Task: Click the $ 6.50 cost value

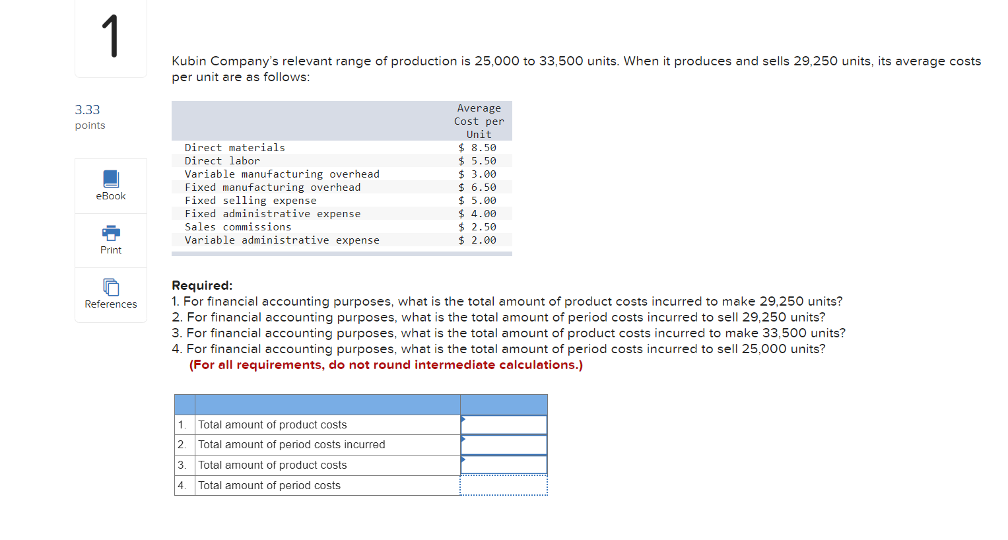Action: [x=477, y=187]
